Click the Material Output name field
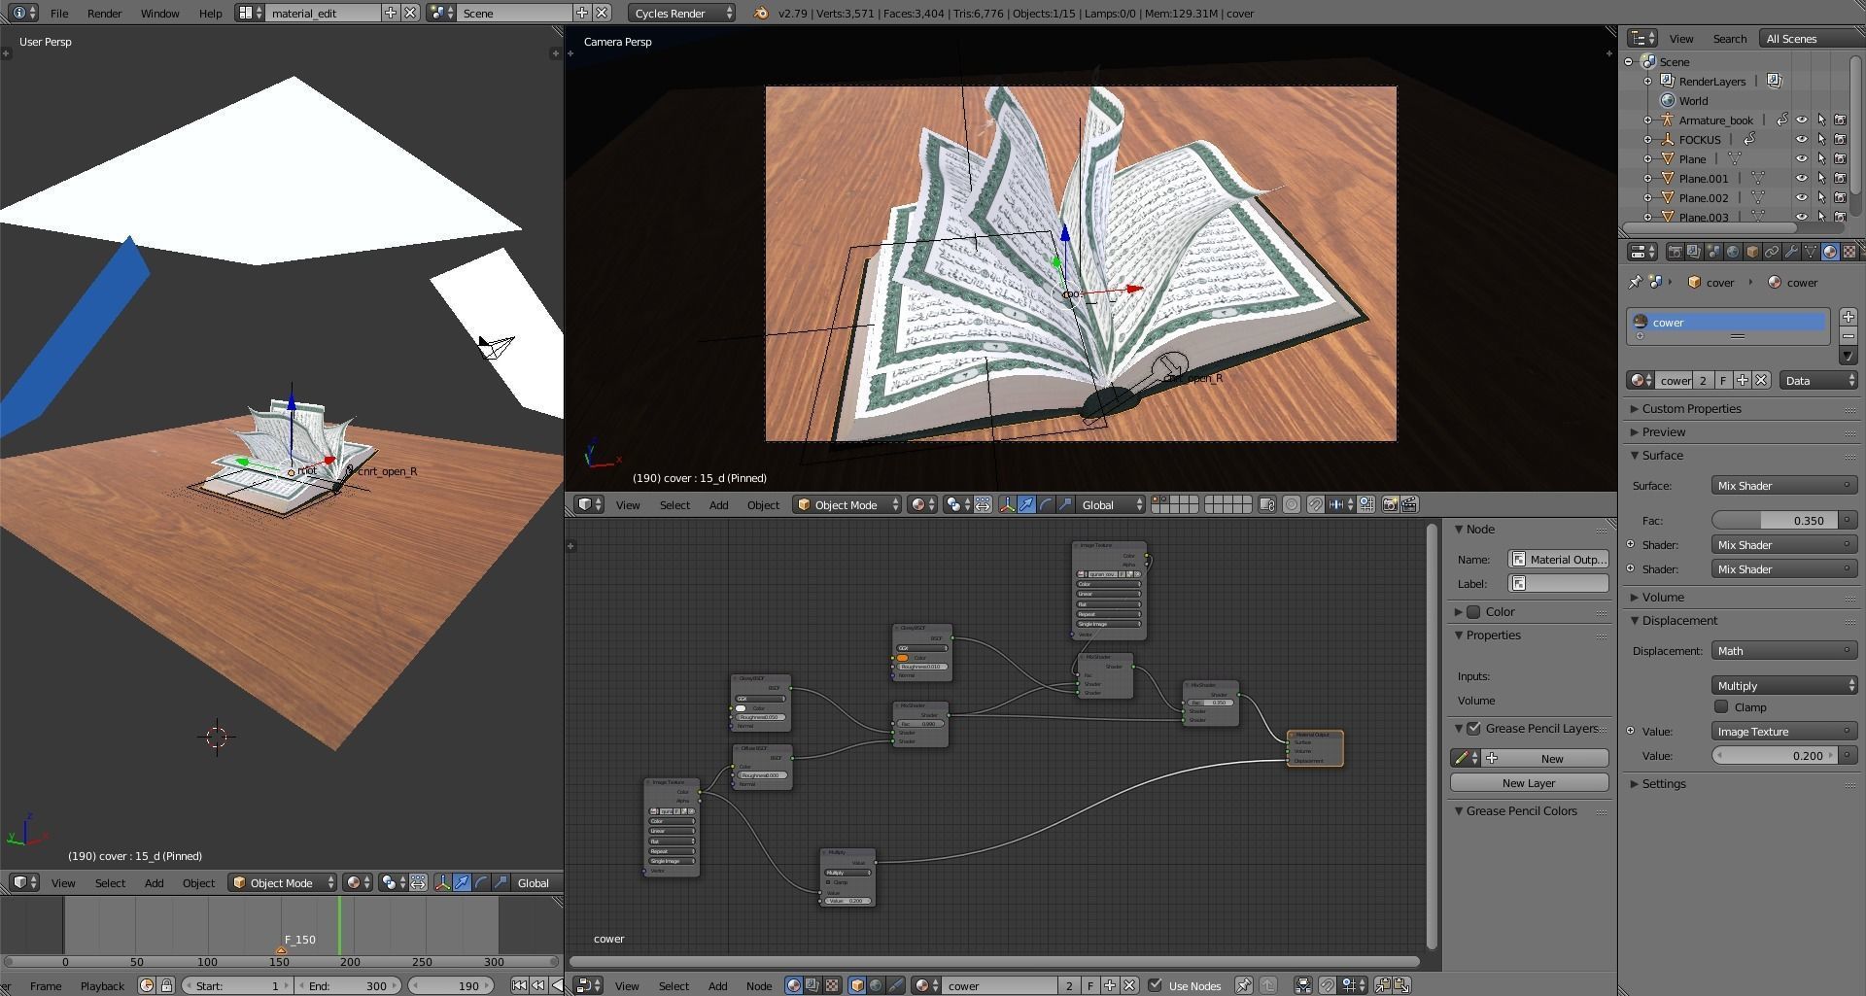 coord(1558,559)
